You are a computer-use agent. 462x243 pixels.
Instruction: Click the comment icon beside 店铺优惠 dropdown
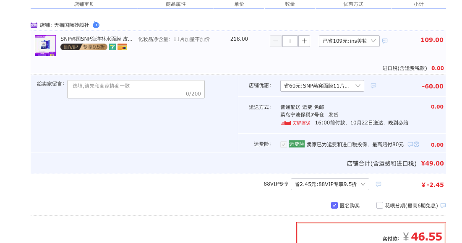[373, 85]
